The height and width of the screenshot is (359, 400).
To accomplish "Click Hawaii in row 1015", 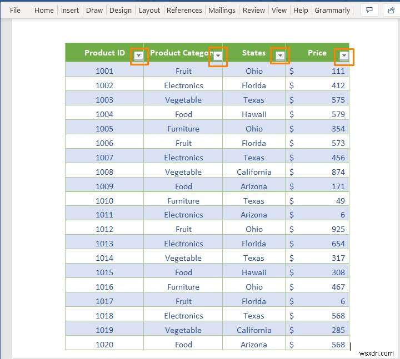I will click(x=254, y=272).
